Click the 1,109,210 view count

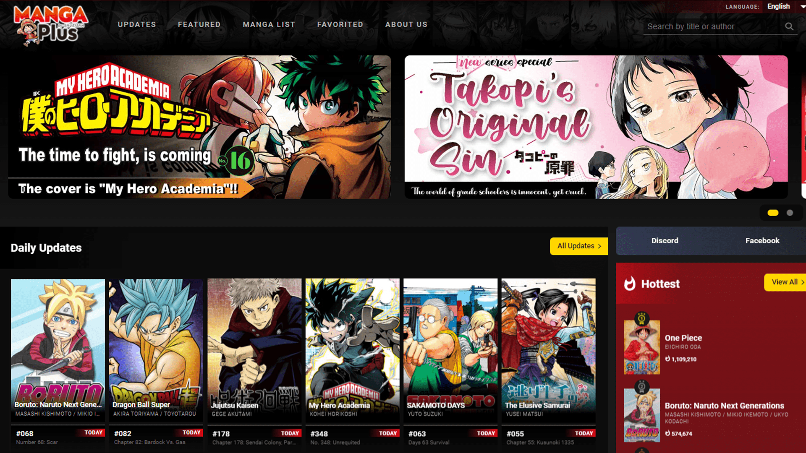[x=684, y=359]
